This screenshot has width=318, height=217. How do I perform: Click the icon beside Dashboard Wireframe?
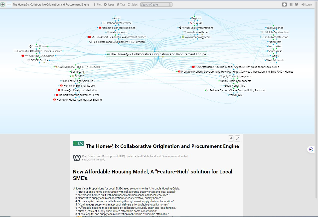click(104, 23)
